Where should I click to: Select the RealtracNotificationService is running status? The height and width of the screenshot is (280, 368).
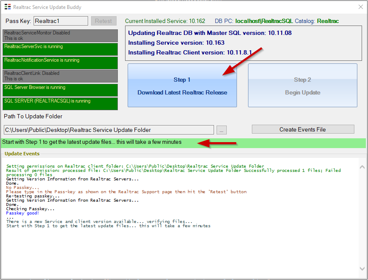pyautogui.click(x=60, y=63)
